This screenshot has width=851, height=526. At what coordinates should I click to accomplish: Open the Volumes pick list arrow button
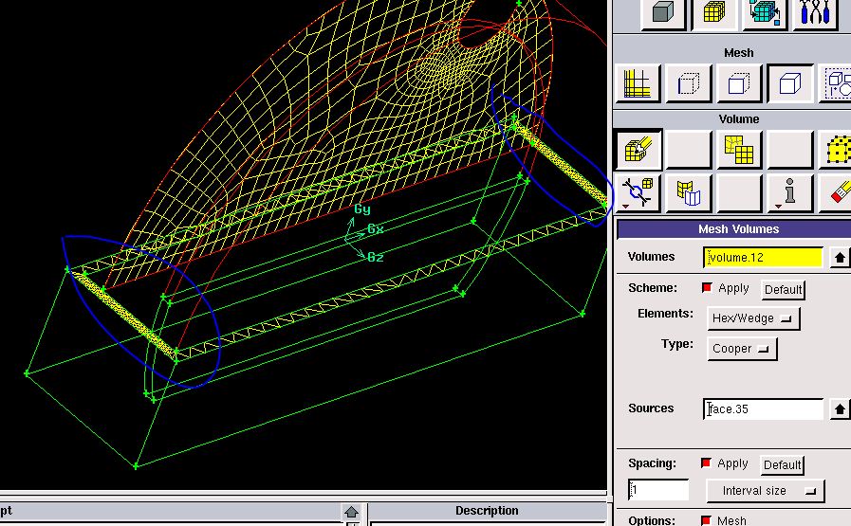click(x=840, y=257)
